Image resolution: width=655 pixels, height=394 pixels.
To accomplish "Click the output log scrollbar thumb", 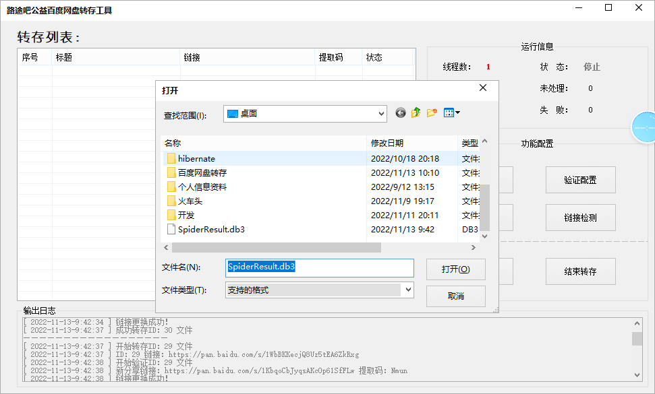I will [x=637, y=339].
